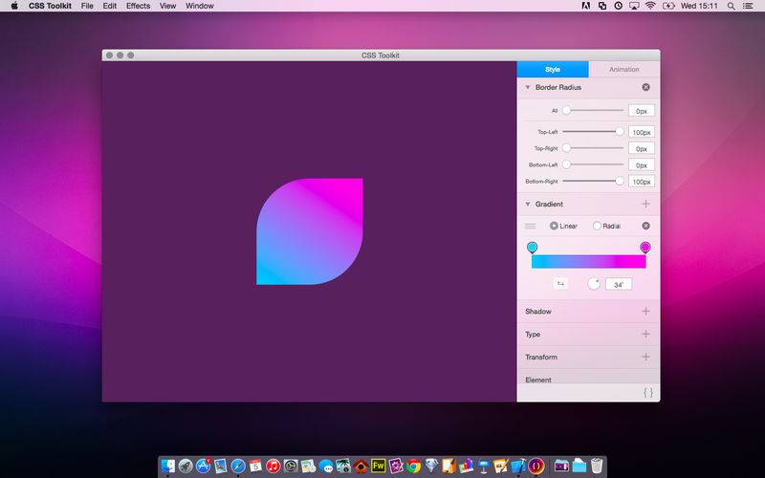
Task: Open Google Chrome from the Dock
Action: (413, 467)
